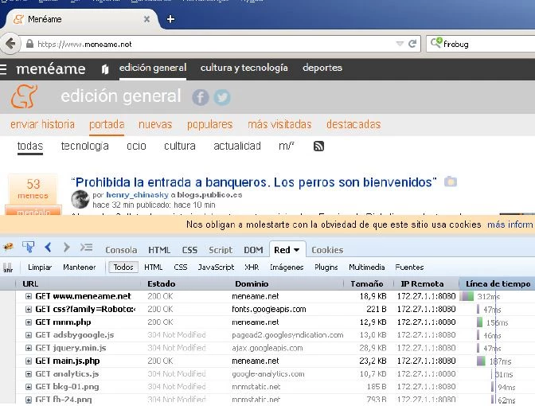Screen dimensions: 535x406
Task: Click the 187ms timeline bar for main.js.php
Action: pyautogui.click(x=481, y=361)
